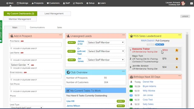Click the Email Address input field
The height and width of the screenshot is (109, 194).
tap(36, 76)
